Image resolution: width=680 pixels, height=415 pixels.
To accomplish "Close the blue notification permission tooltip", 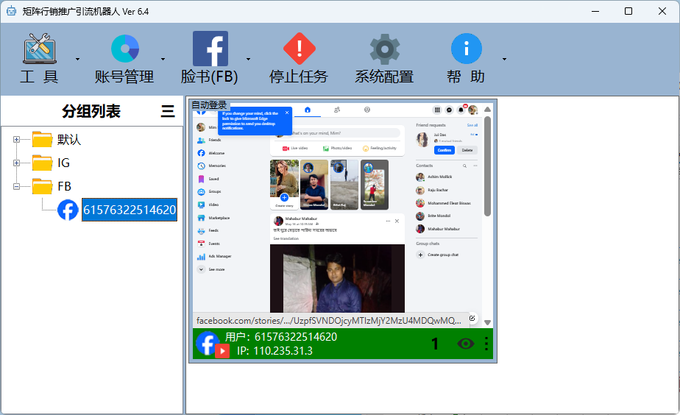I will 287,113.
